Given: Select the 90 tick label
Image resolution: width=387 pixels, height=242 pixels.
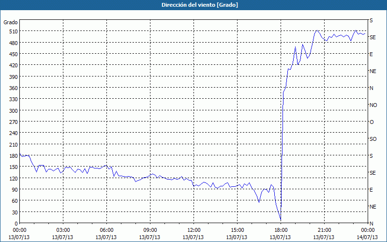Looking at the screenshot, I should [x=15, y=190].
